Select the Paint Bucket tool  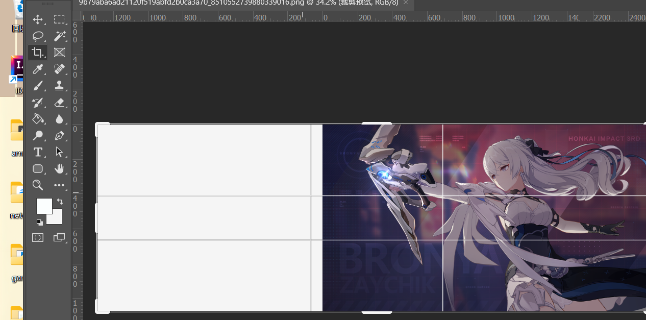38,118
